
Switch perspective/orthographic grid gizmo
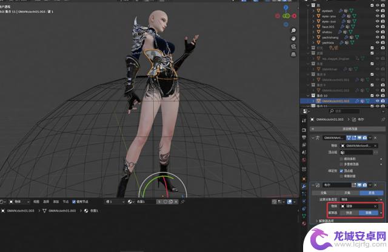293,54
